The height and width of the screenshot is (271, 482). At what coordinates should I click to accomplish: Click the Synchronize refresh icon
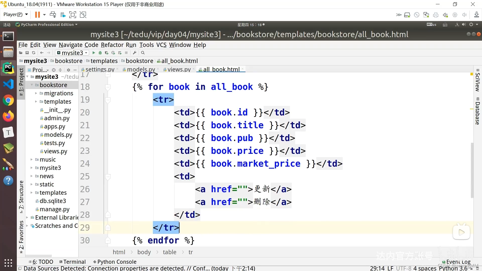(34, 53)
